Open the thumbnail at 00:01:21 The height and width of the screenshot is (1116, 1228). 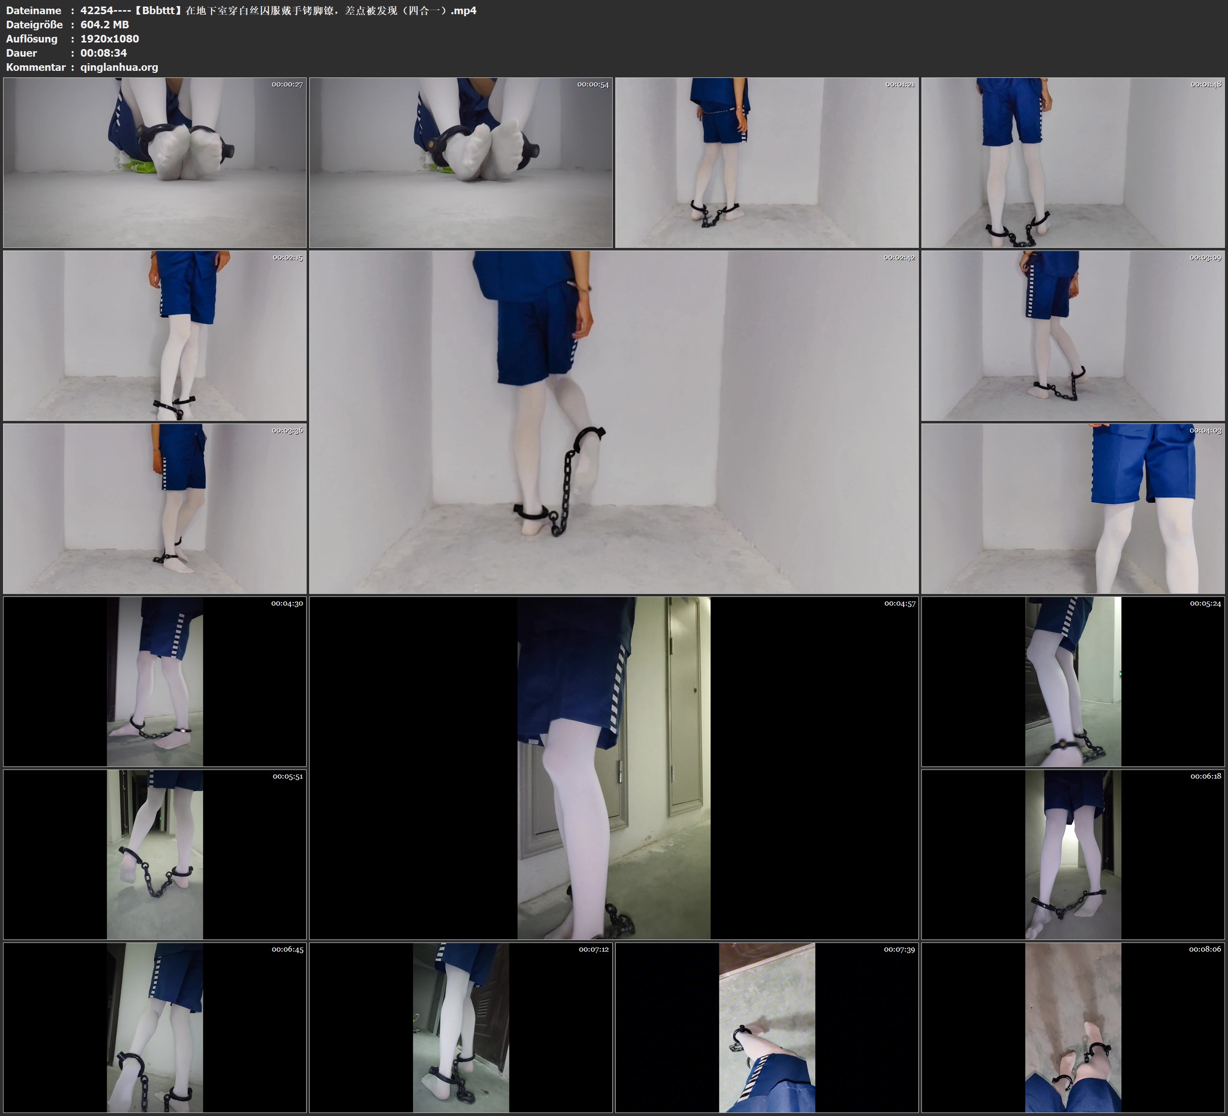click(x=766, y=162)
